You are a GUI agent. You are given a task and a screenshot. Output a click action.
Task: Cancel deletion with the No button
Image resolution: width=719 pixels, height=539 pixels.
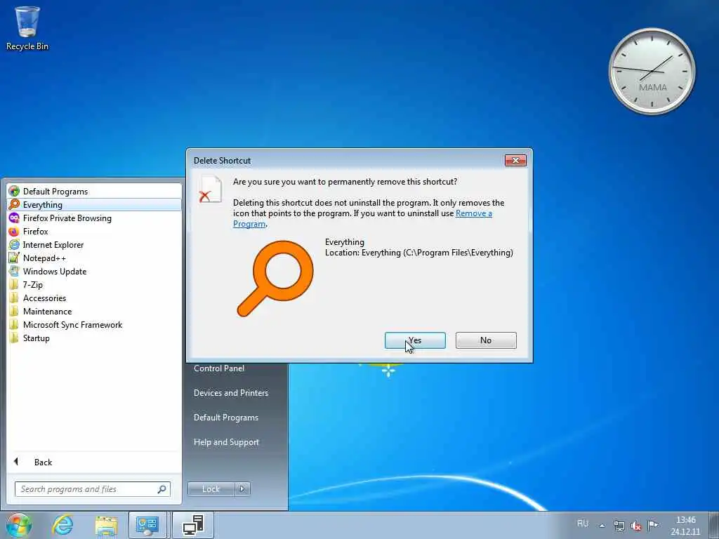tap(486, 340)
